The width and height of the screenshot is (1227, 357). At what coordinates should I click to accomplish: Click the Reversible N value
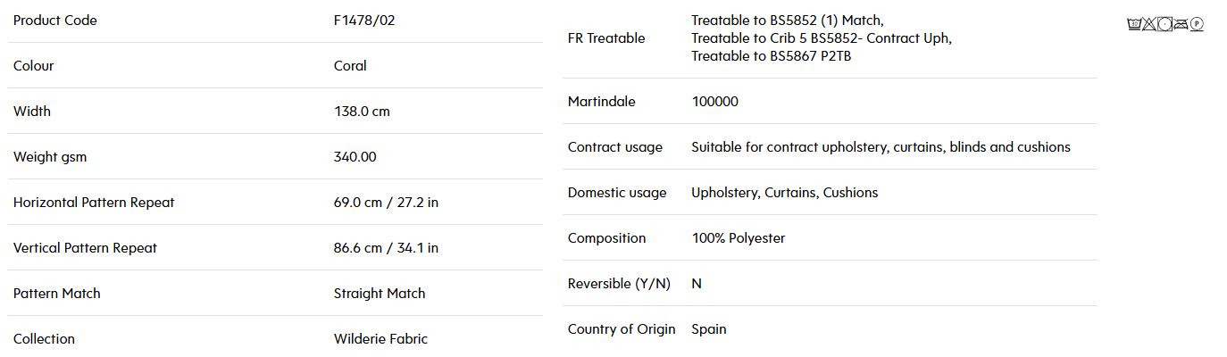697,284
